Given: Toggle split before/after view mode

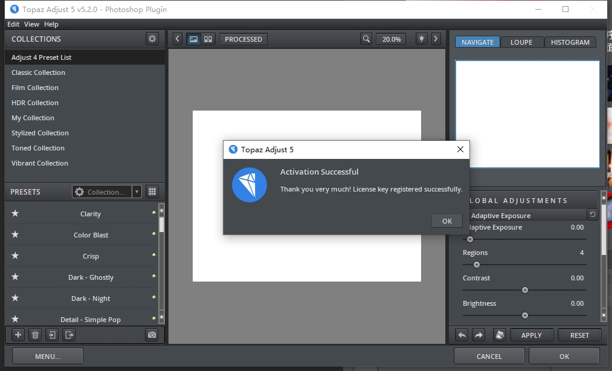Looking at the screenshot, I should coord(208,39).
